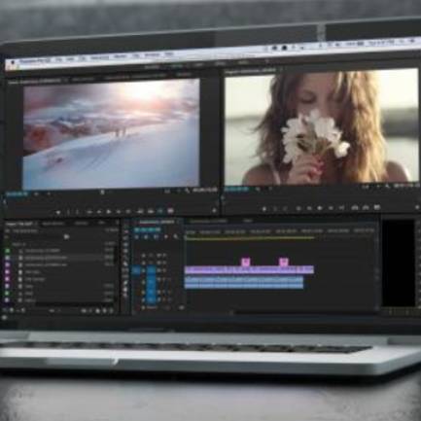Open Timeline display settings wrench
The width and height of the screenshot is (421, 421).
tap(176, 237)
